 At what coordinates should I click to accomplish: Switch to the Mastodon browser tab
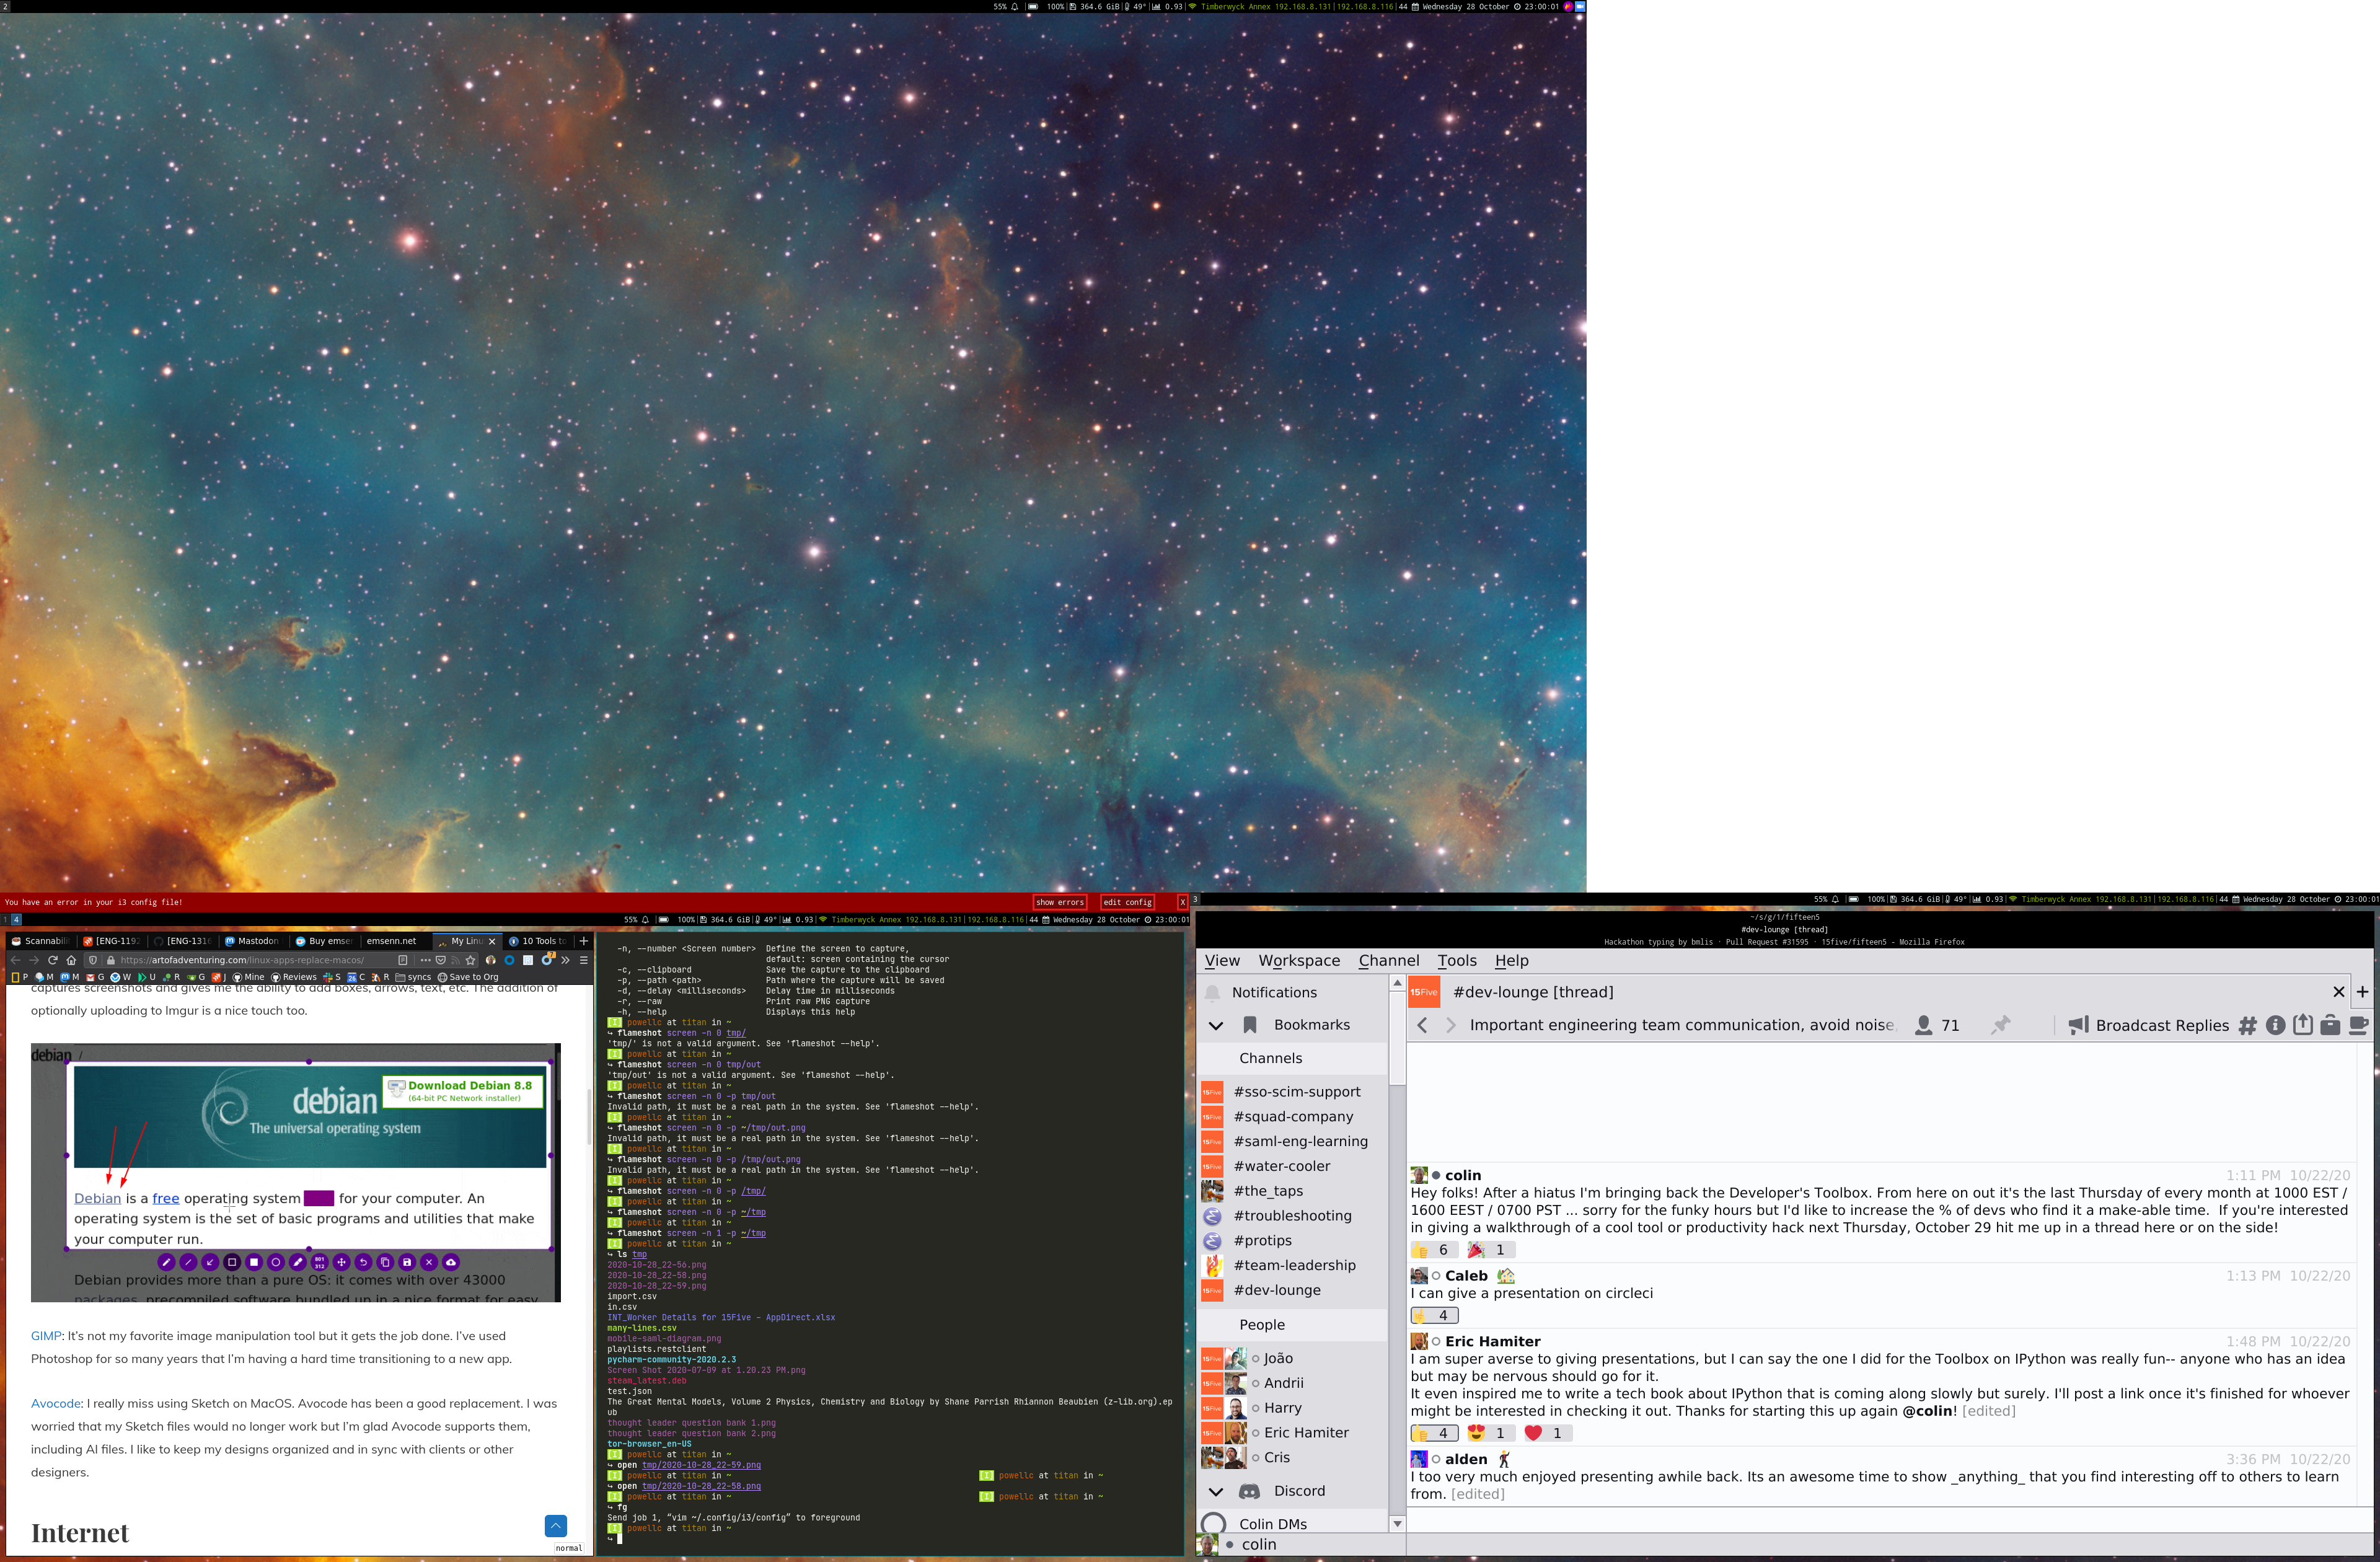coord(252,941)
